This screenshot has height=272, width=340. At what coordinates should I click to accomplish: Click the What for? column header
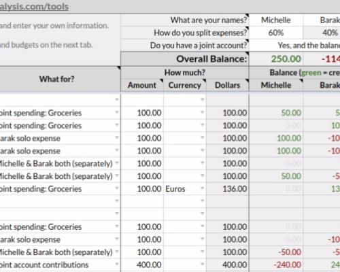[57, 79]
